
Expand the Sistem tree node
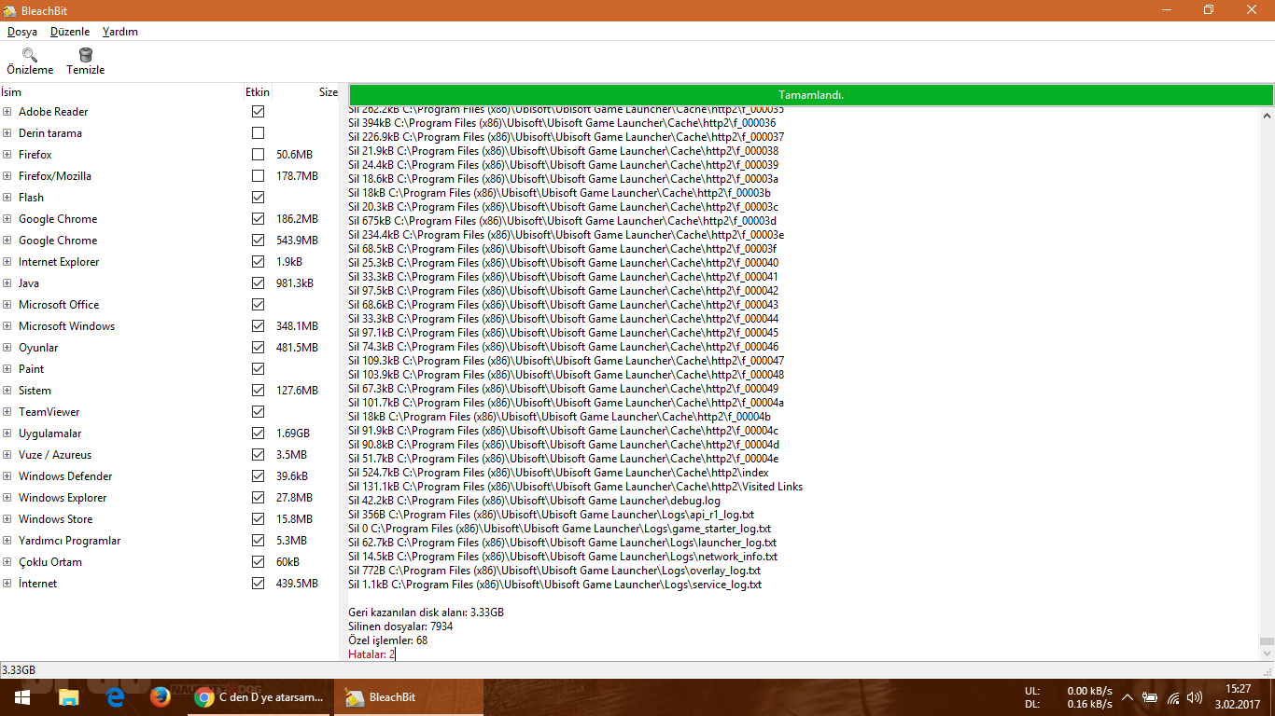(7, 391)
